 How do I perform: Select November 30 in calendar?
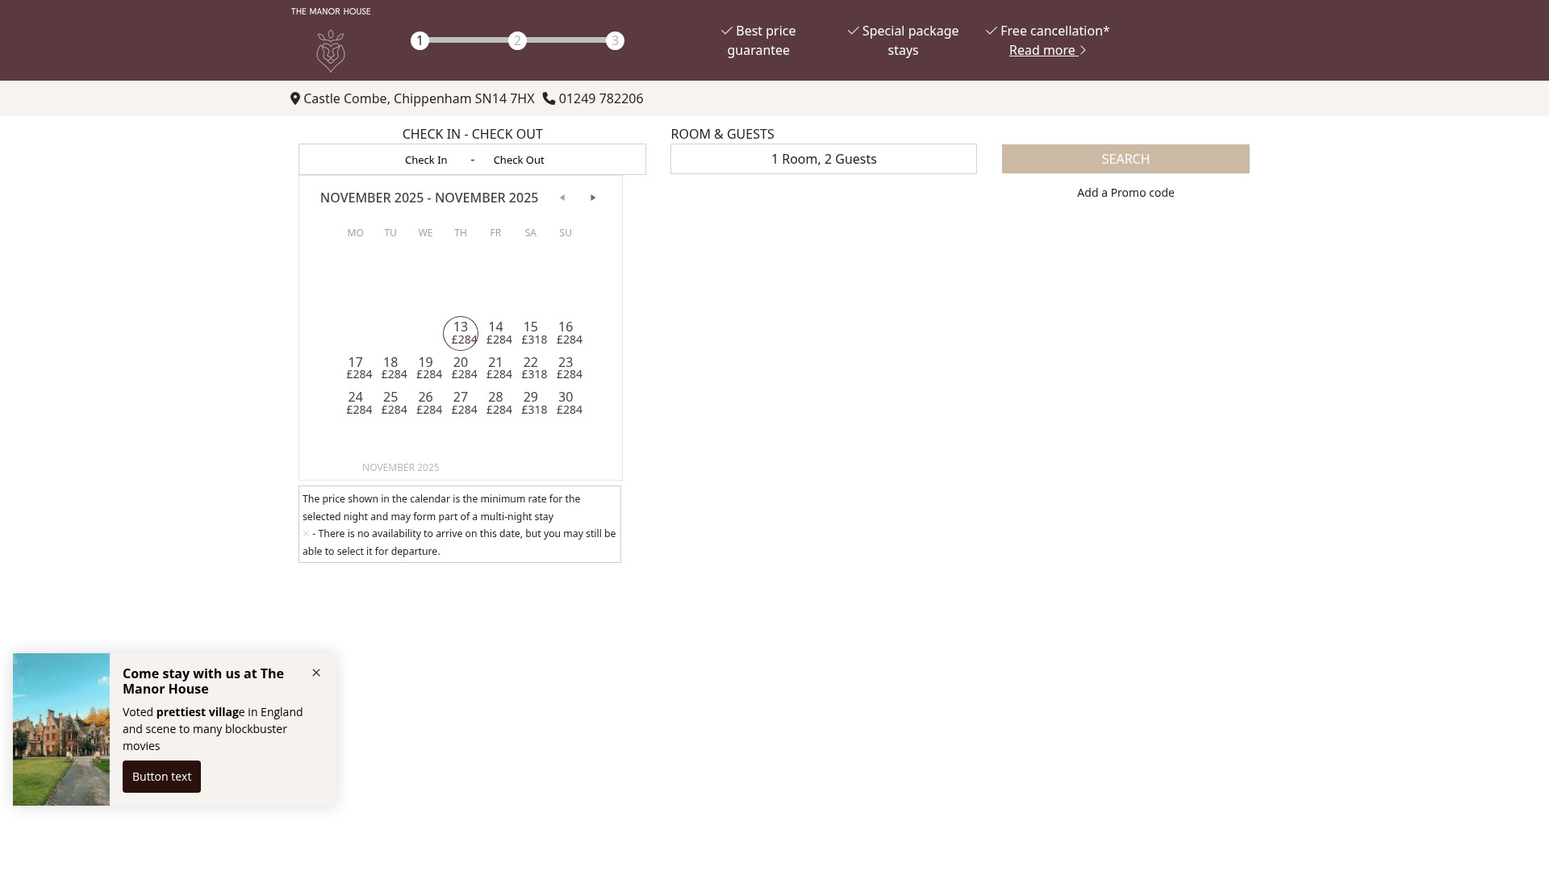point(566,403)
